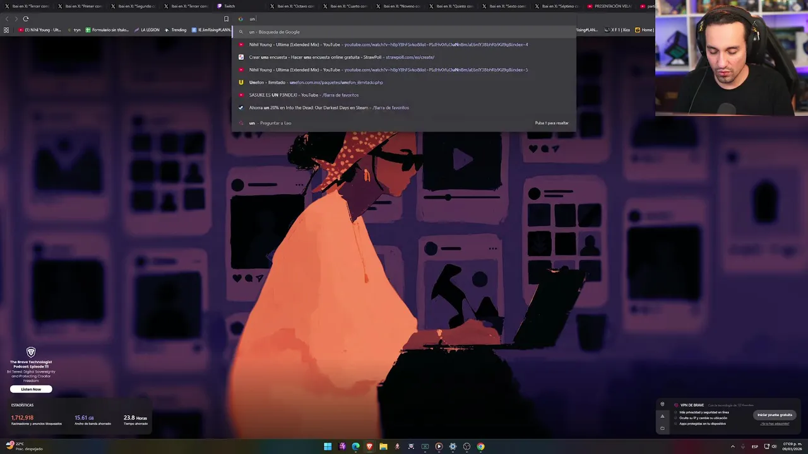
Task: Switch to the "Ibai en X: Quinto" tab
Action: pos(452,6)
